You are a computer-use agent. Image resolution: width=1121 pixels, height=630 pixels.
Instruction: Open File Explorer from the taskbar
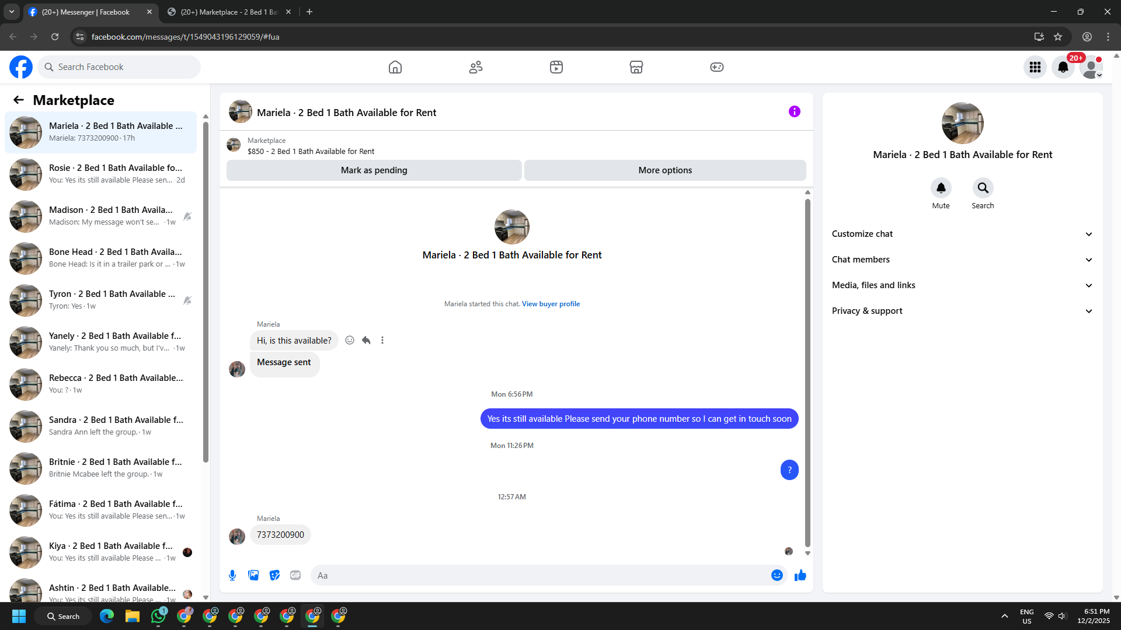133,616
